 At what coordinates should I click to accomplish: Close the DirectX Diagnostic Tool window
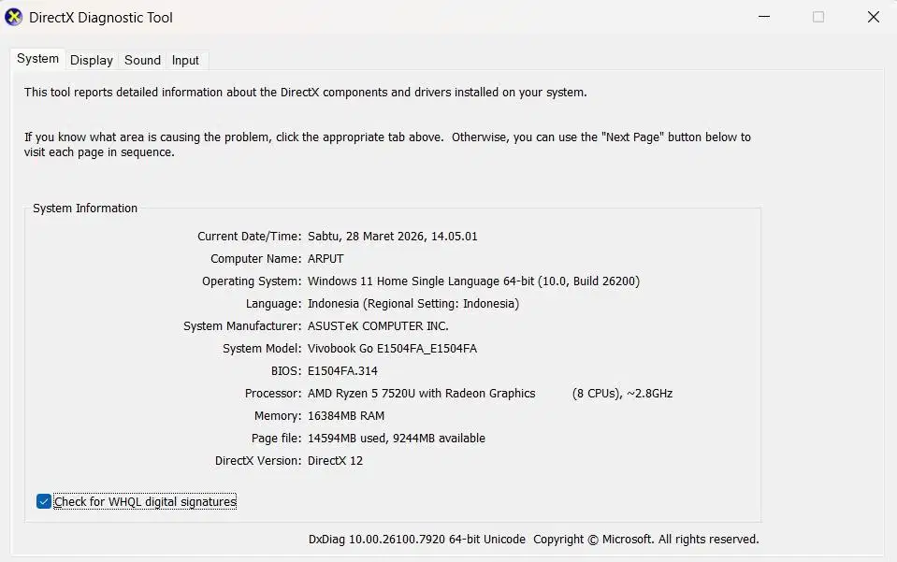click(x=874, y=17)
